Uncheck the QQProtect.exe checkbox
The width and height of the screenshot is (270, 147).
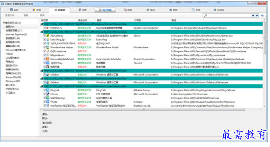[45, 51]
